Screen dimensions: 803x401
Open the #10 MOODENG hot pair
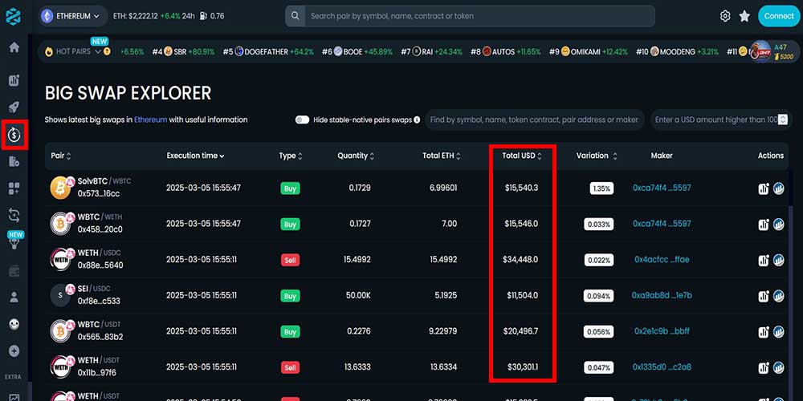677,51
